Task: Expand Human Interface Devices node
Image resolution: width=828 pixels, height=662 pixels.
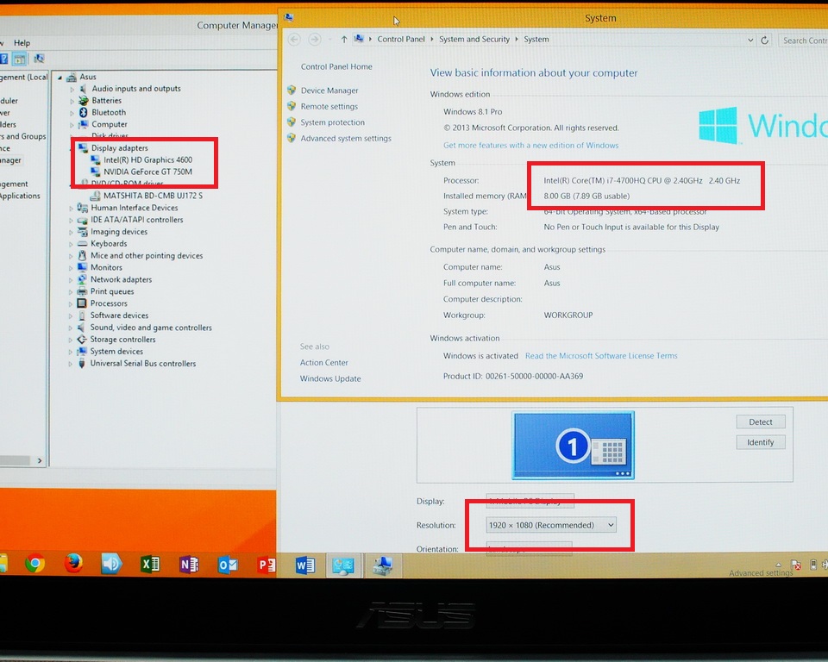Action: coord(72,209)
